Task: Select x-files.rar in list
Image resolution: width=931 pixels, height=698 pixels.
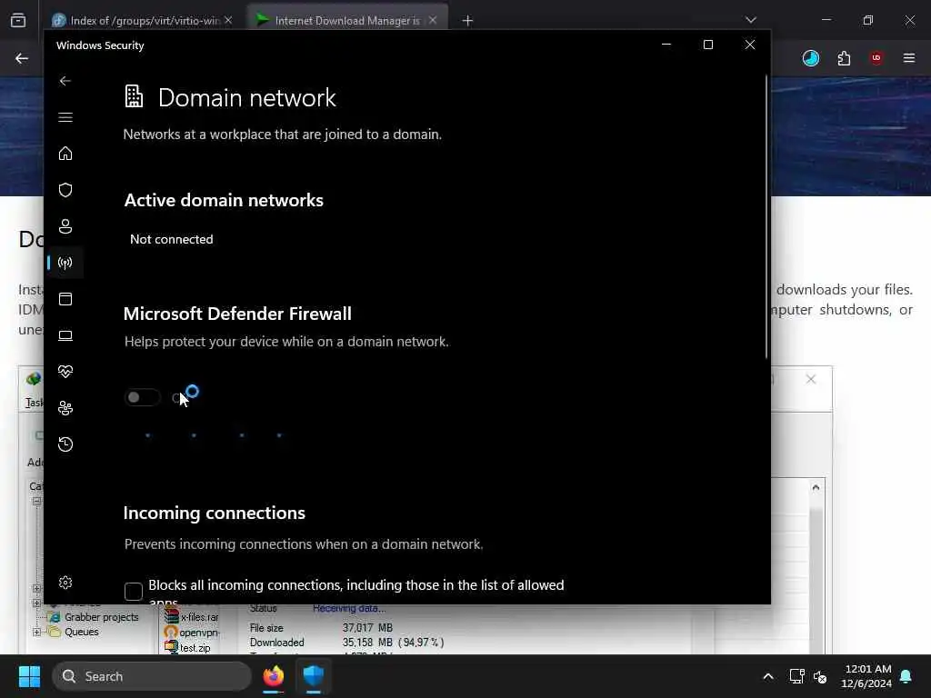Action: tap(199, 617)
